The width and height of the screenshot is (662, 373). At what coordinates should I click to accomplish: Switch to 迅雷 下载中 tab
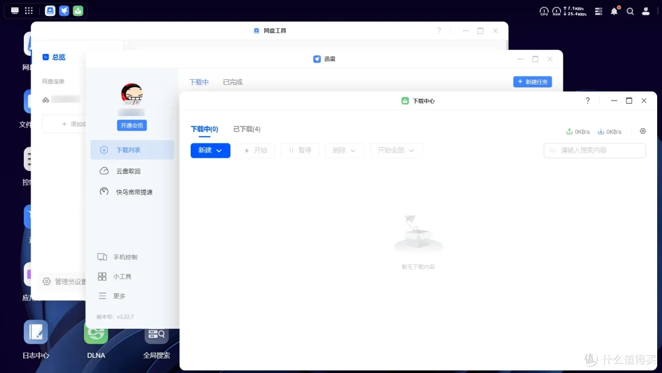(199, 82)
